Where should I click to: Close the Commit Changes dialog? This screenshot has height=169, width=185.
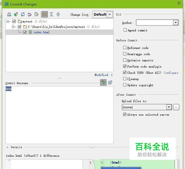(179, 3)
